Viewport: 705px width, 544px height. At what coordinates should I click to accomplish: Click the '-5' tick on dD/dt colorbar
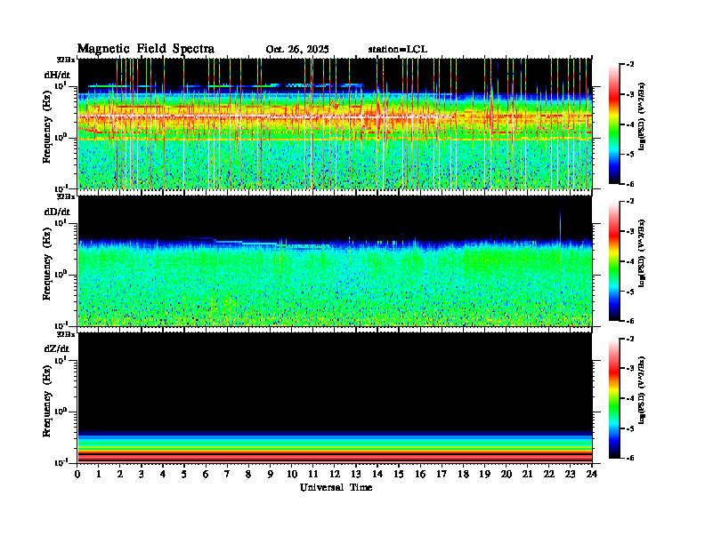tap(630, 292)
